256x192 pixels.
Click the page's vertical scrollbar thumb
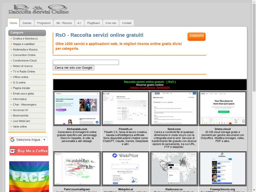(254, 47)
